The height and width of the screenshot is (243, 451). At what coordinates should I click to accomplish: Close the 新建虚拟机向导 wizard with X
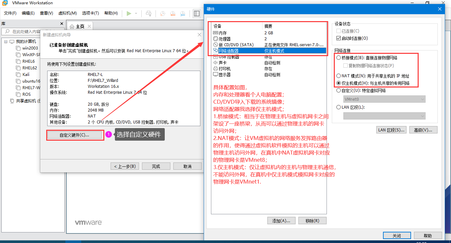point(199,35)
